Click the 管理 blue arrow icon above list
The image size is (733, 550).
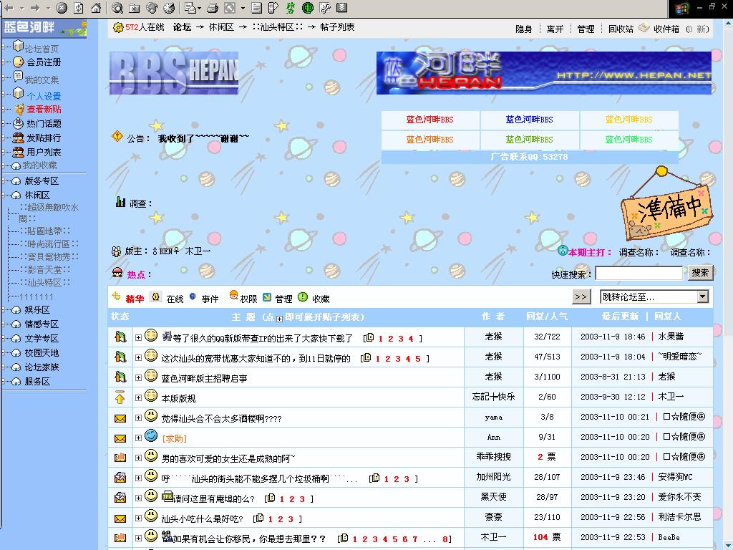coord(267,297)
